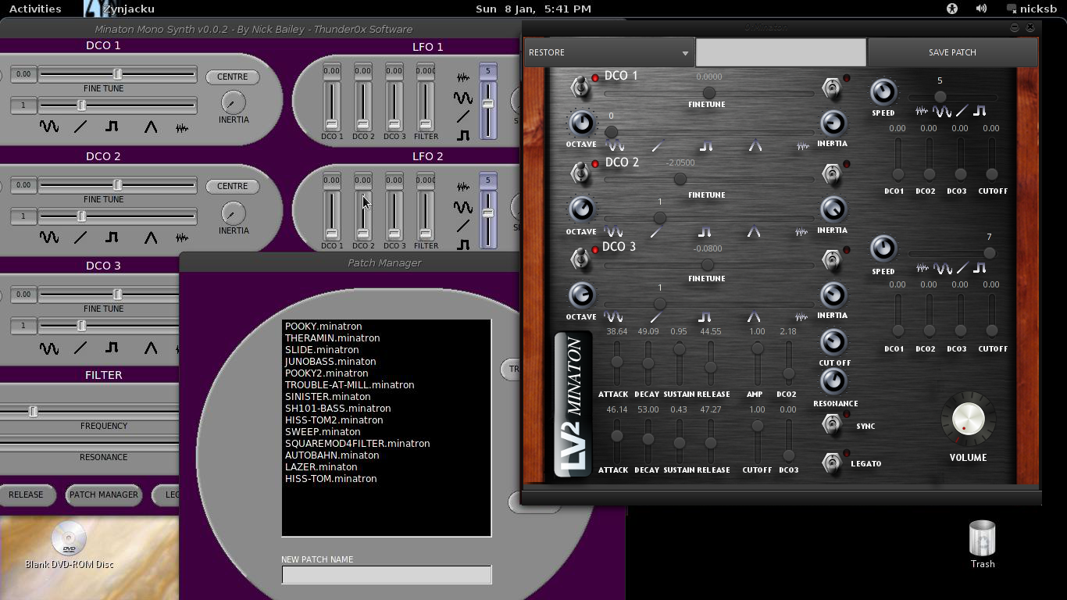This screenshot has height=600, width=1067.
Task: Toggle DCO 1 power switch in LV2 panel
Action: pos(580,86)
